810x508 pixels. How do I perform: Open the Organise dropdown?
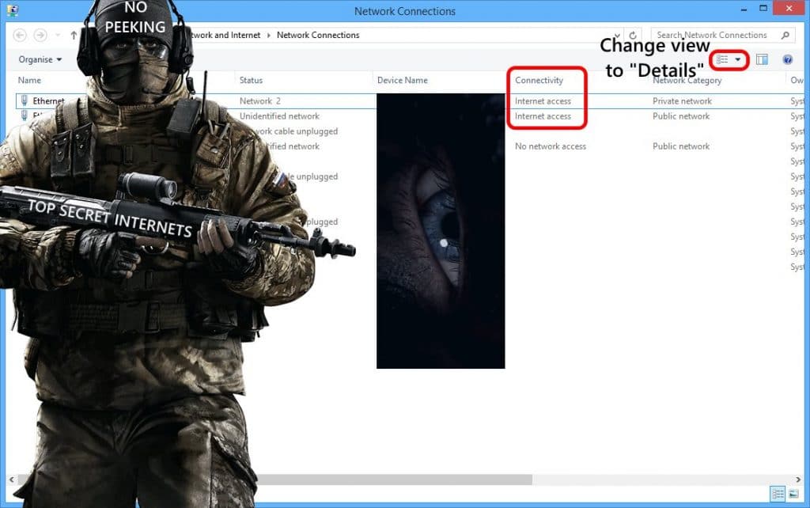40,59
